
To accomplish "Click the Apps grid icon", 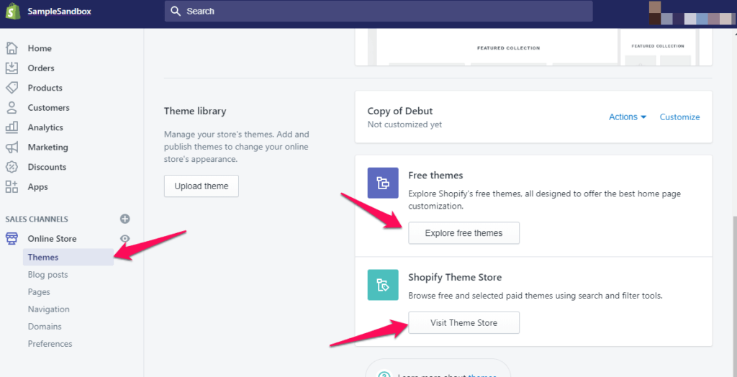I will coord(12,187).
